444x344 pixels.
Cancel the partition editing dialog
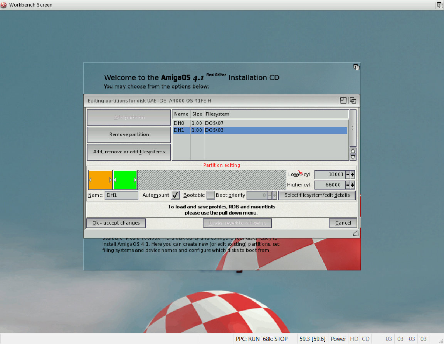(343, 223)
